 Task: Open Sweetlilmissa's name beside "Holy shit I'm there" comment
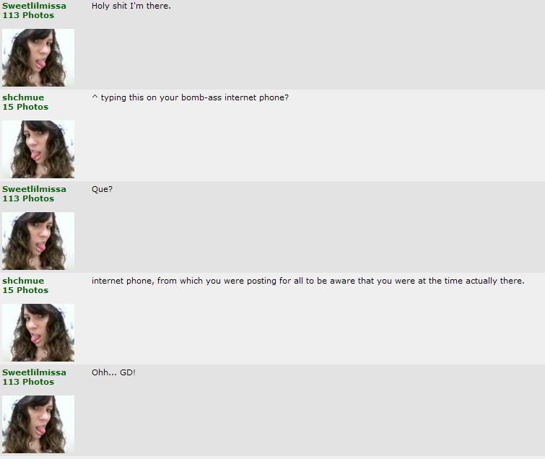click(34, 6)
